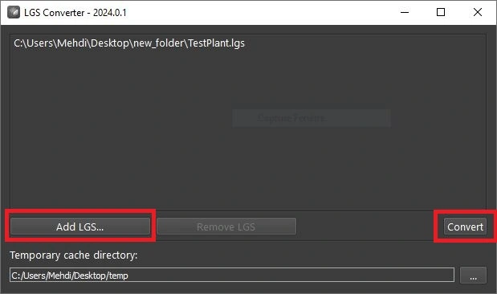The image size is (497, 294).
Task: Click the LGS Converter - 2024.0.1 title text
Action: (75, 13)
